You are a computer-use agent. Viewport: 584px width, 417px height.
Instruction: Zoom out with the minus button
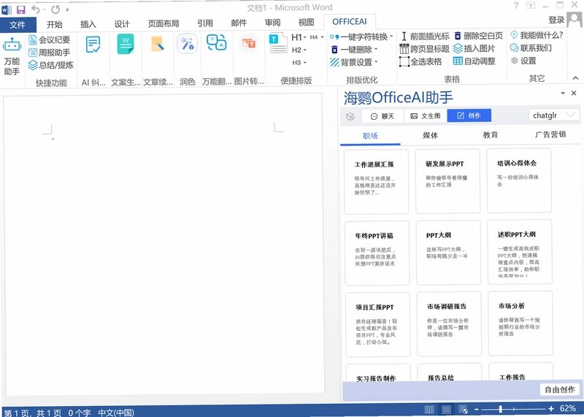(x=477, y=409)
